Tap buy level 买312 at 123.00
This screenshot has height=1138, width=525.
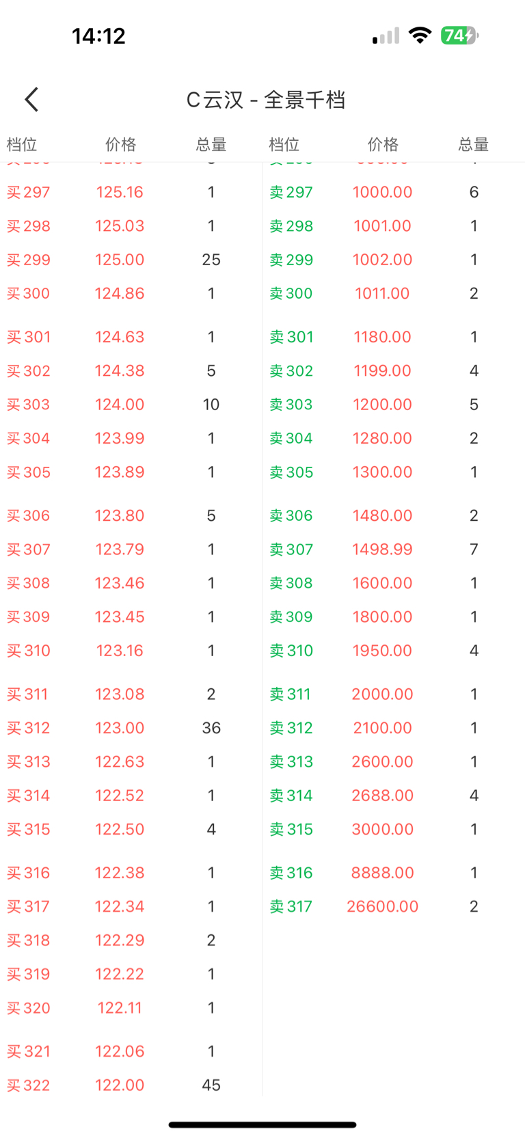[29, 728]
